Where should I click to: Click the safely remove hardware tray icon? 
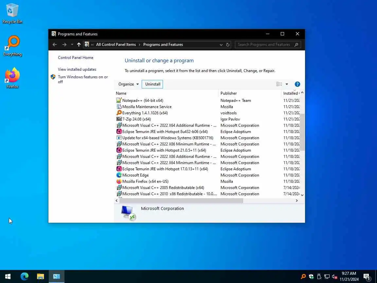(319, 276)
